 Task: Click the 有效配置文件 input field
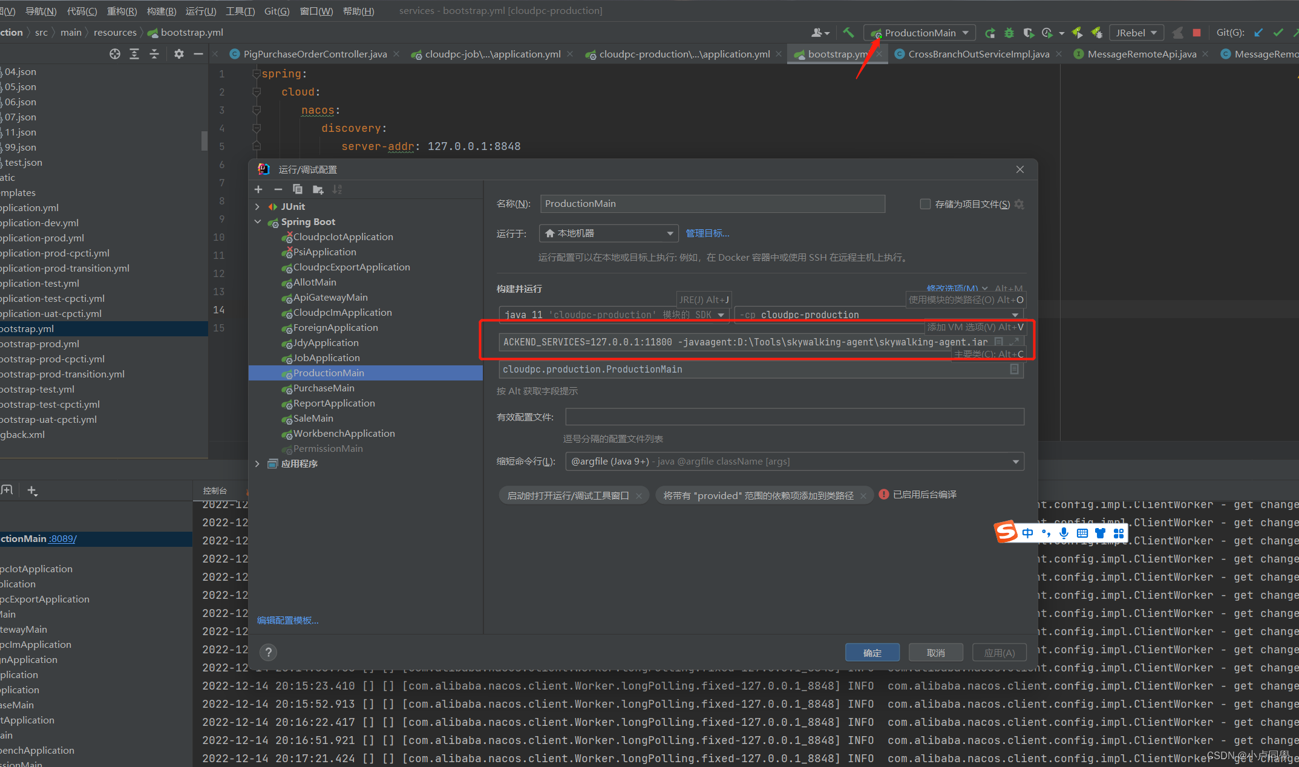point(794,417)
